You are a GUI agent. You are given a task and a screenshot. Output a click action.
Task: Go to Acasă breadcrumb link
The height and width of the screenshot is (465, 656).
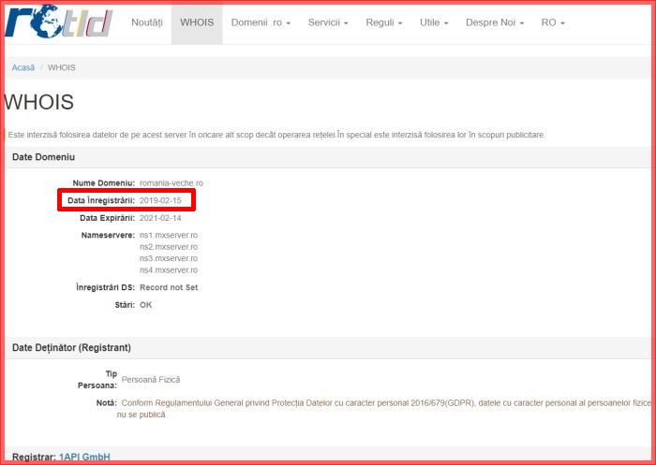[23, 67]
